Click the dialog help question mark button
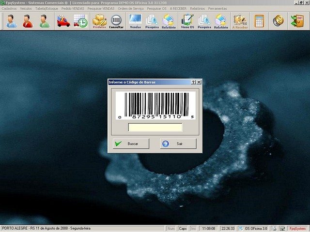The width and height of the screenshot is (310, 232). click(193, 82)
